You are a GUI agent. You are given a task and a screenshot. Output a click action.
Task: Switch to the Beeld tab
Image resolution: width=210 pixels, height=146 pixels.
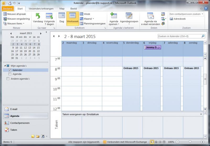coord(73,9)
